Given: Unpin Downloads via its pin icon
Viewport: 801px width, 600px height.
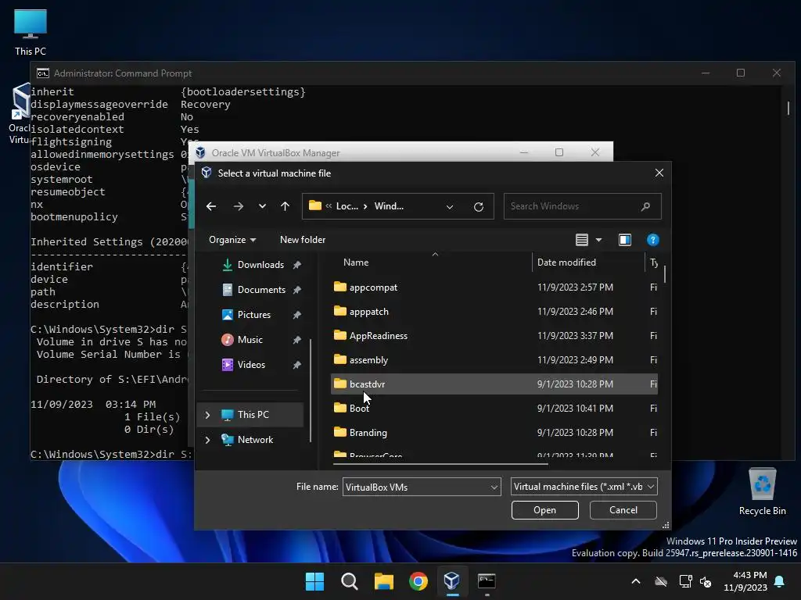Looking at the screenshot, I should click(x=296, y=265).
